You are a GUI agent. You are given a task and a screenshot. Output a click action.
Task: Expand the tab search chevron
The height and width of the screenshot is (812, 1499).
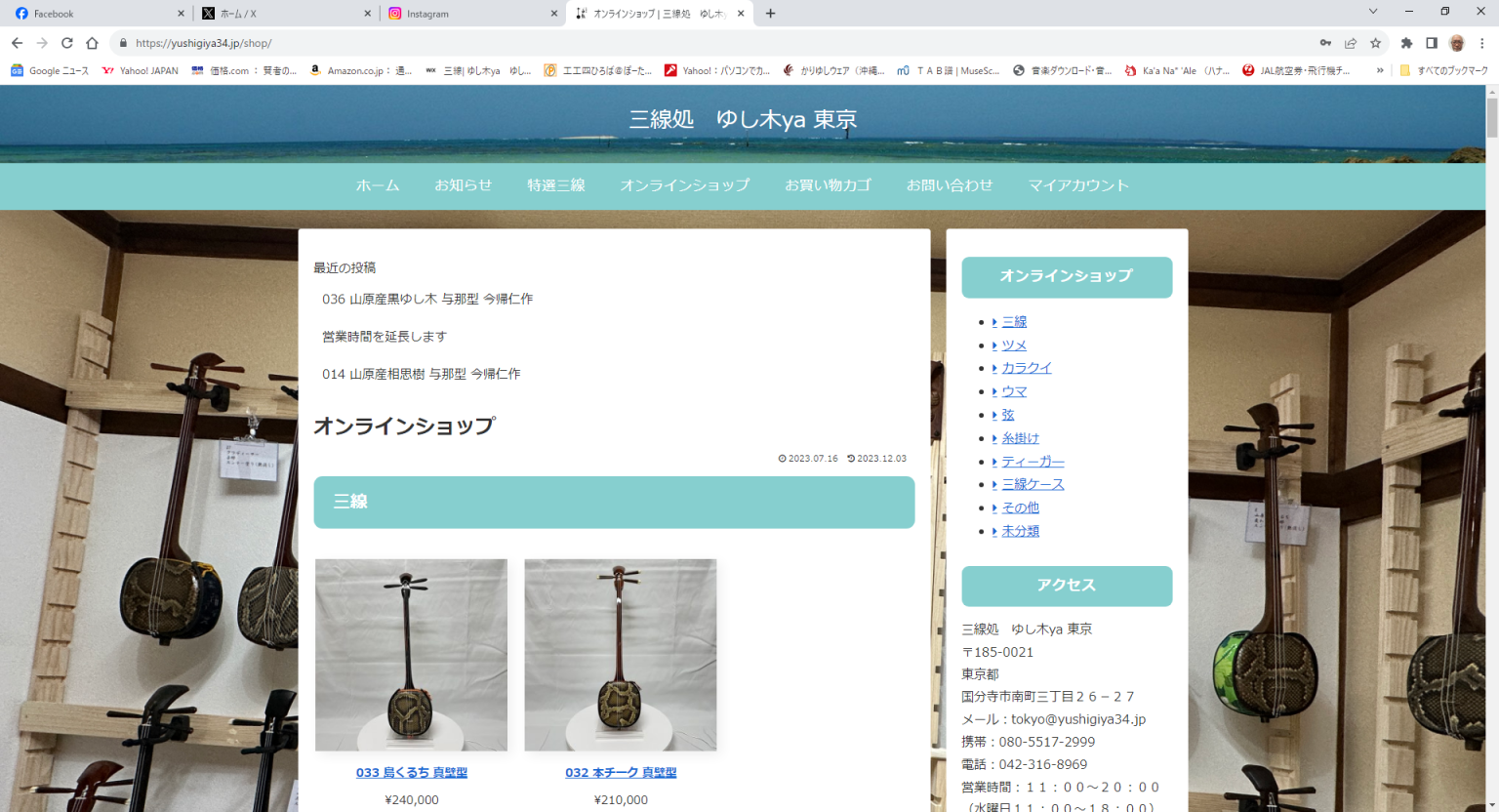pos(1373,12)
